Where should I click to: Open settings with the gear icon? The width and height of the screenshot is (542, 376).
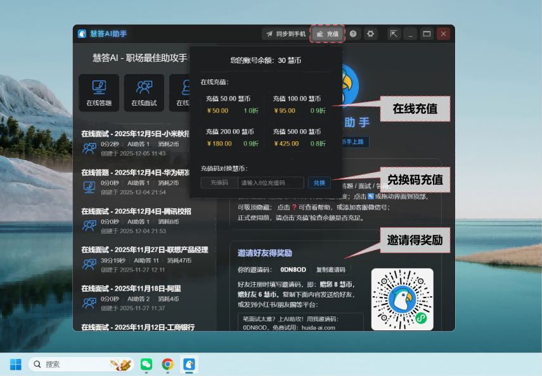(371, 34)
